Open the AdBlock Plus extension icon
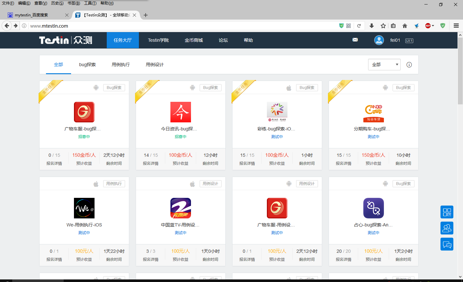Viewport: 463px width, 282px height. point(428,26)
